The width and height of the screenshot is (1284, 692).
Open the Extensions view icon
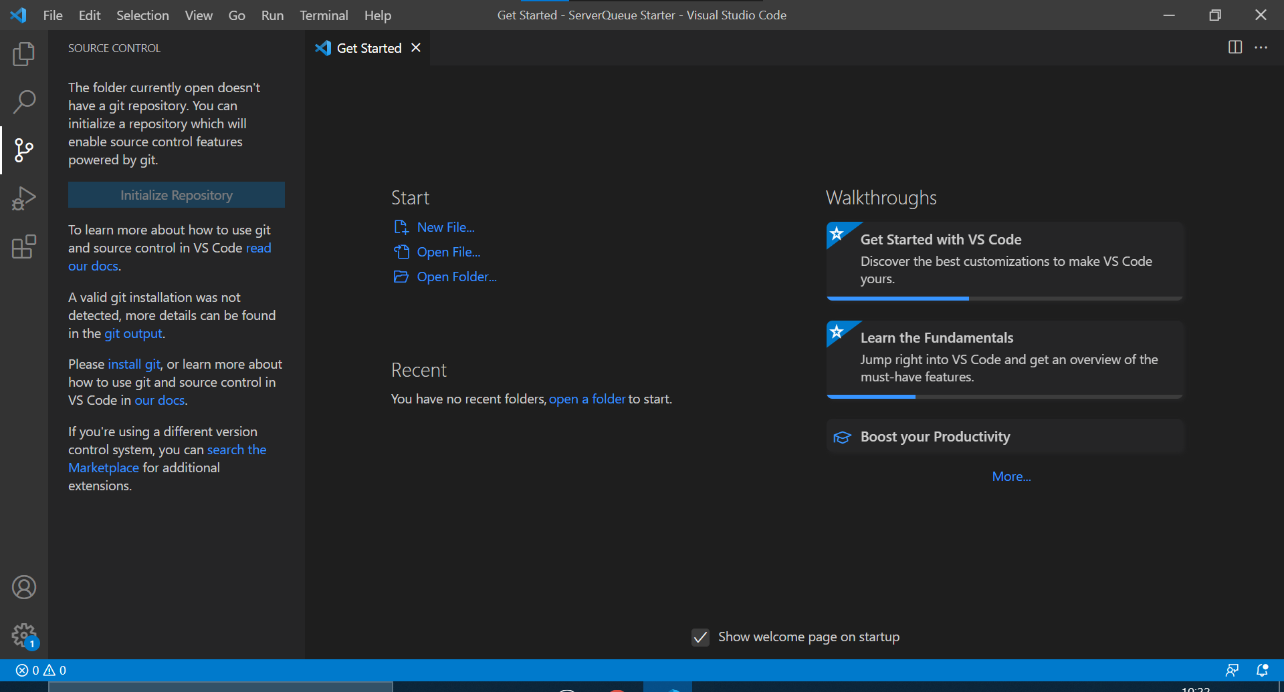pos(24,246)
